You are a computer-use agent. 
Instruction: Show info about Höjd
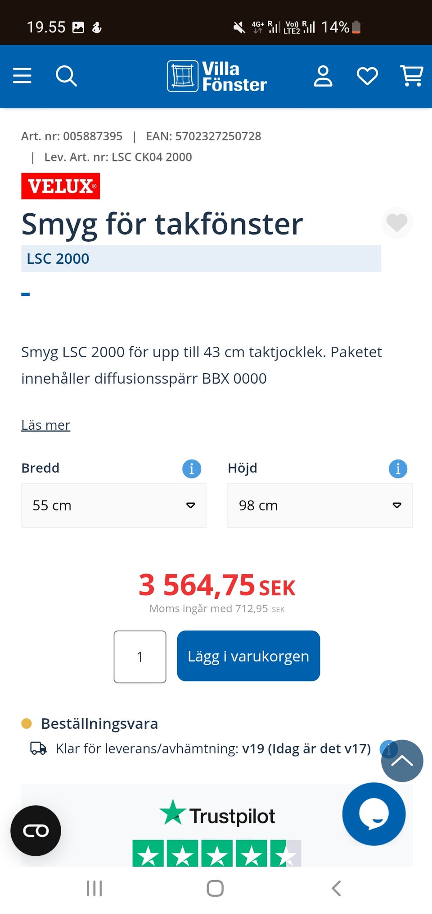398,469
